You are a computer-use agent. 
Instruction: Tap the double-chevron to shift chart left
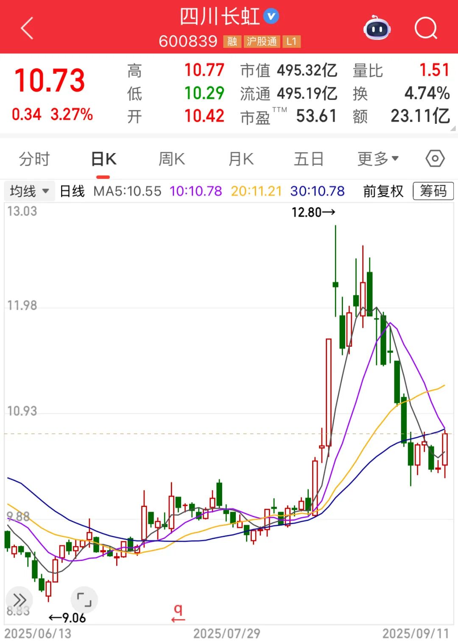pos(19,600)
